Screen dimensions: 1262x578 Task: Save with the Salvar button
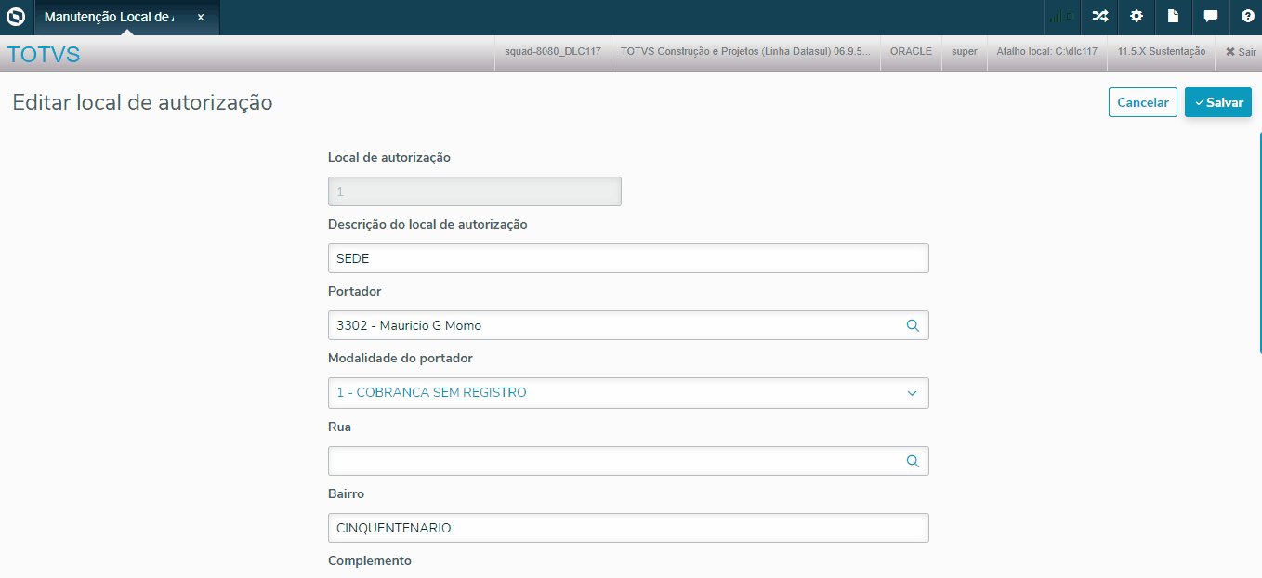[1218, 102]
